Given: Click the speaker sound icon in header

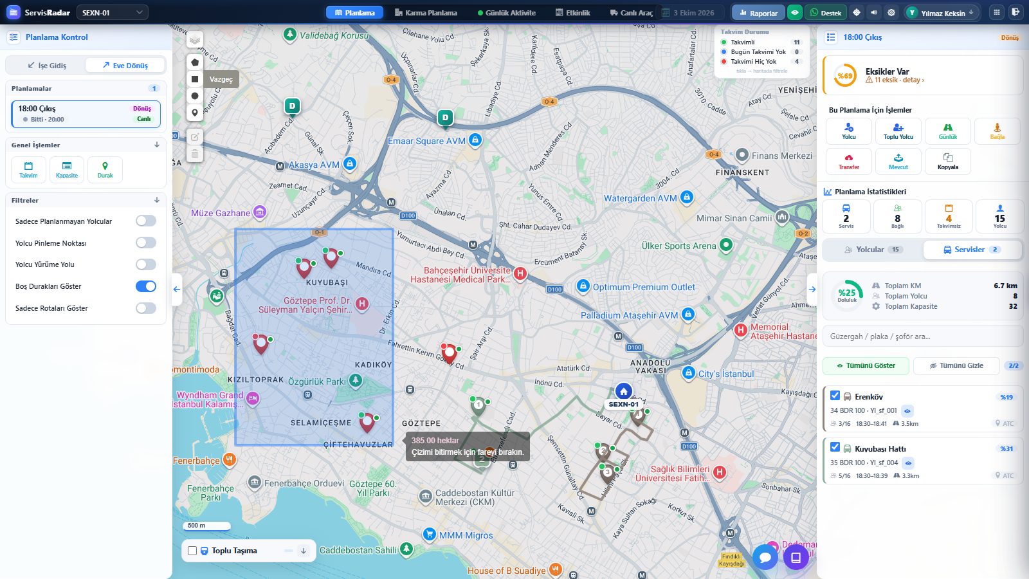Looking at the screenshot, I should point(874,12).
